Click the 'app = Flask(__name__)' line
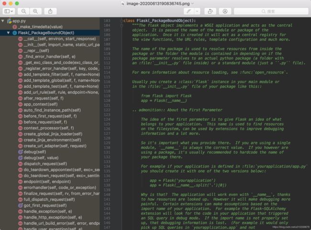The image size is (311, 230). [164, 101]
